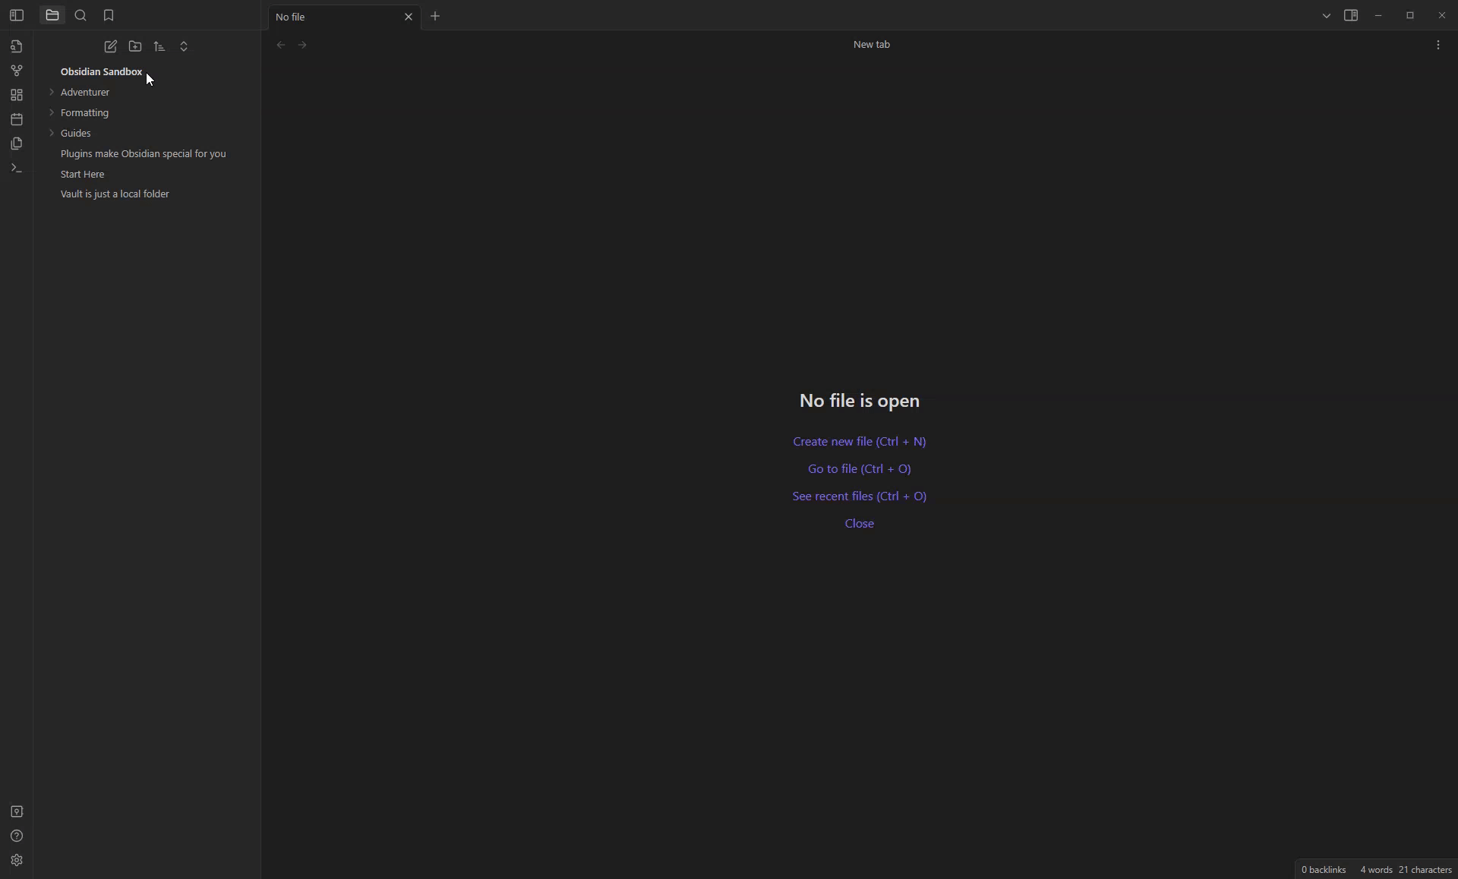Image resolution: width=1458 pixels, height=879 pixels.
Task: Click Expand/Collapse all icon in file explorer
Action: (184, 47)
